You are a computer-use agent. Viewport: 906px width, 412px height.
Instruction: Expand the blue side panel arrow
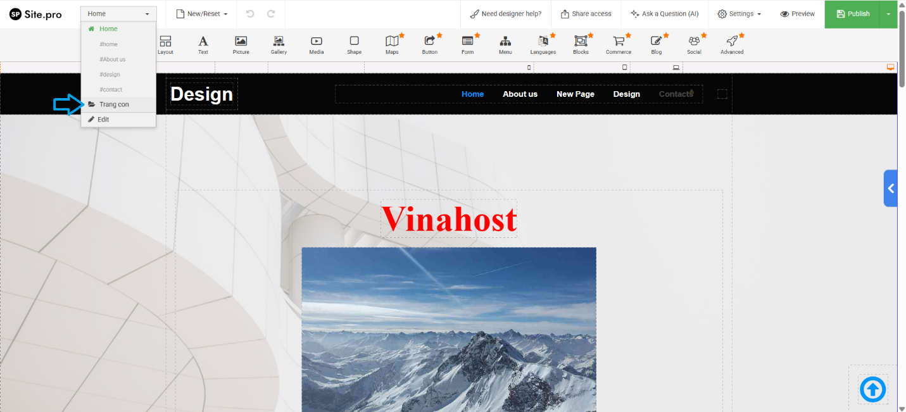click(891, 188)
